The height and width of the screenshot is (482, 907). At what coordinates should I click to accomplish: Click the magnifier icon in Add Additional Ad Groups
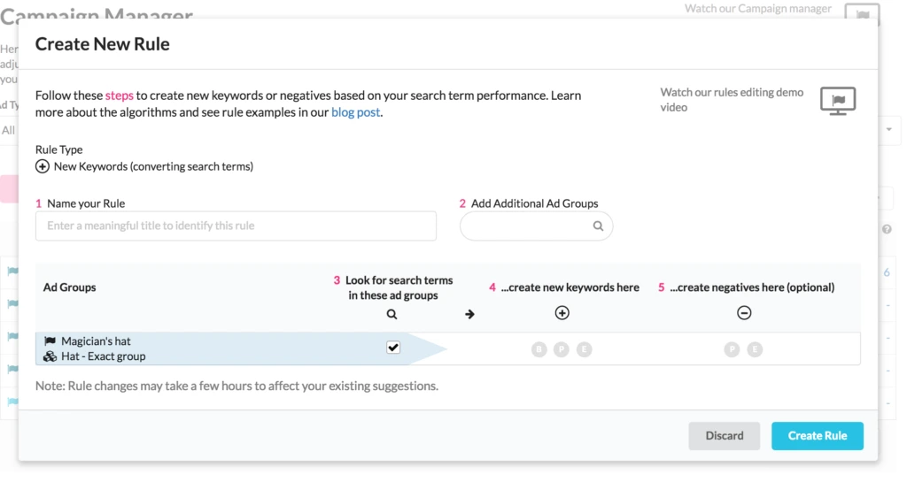click(598, 226)
